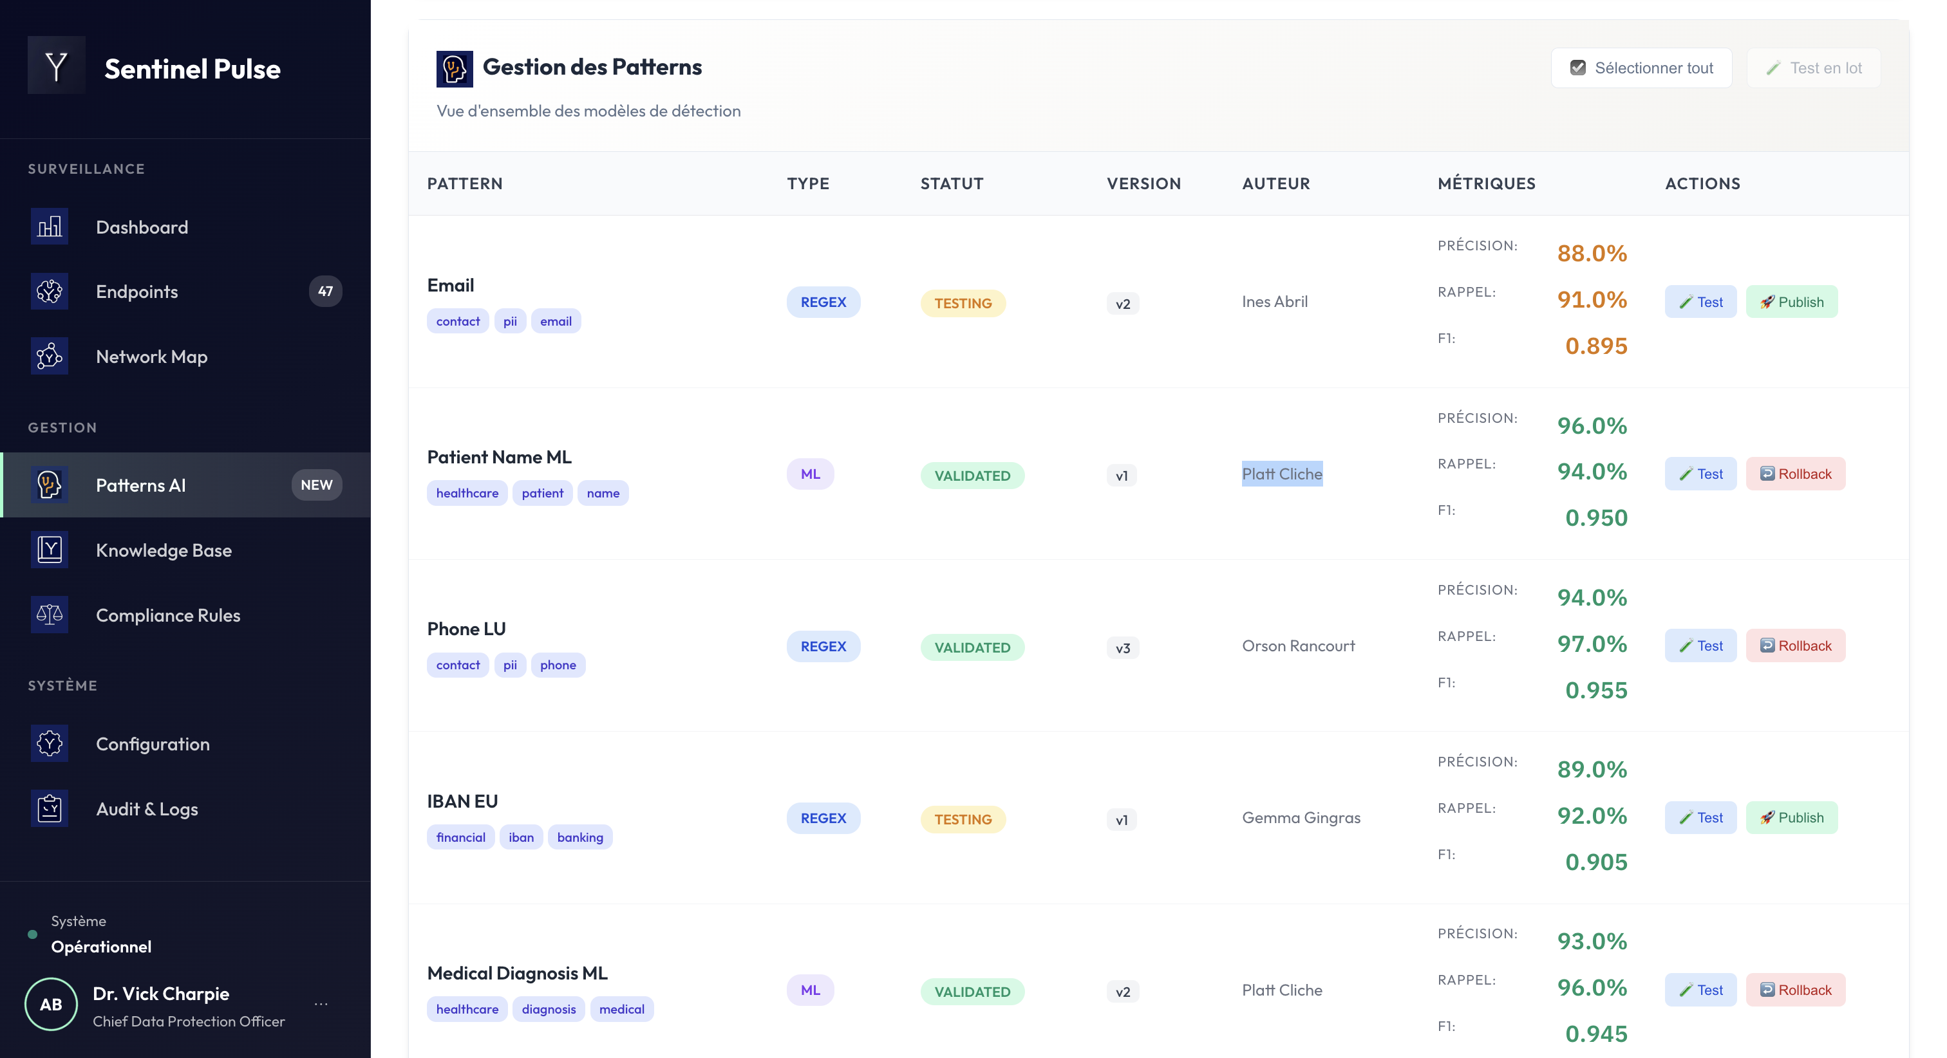
Task: Click the Gestion des Patterns header icon
Action: [455, 69]
